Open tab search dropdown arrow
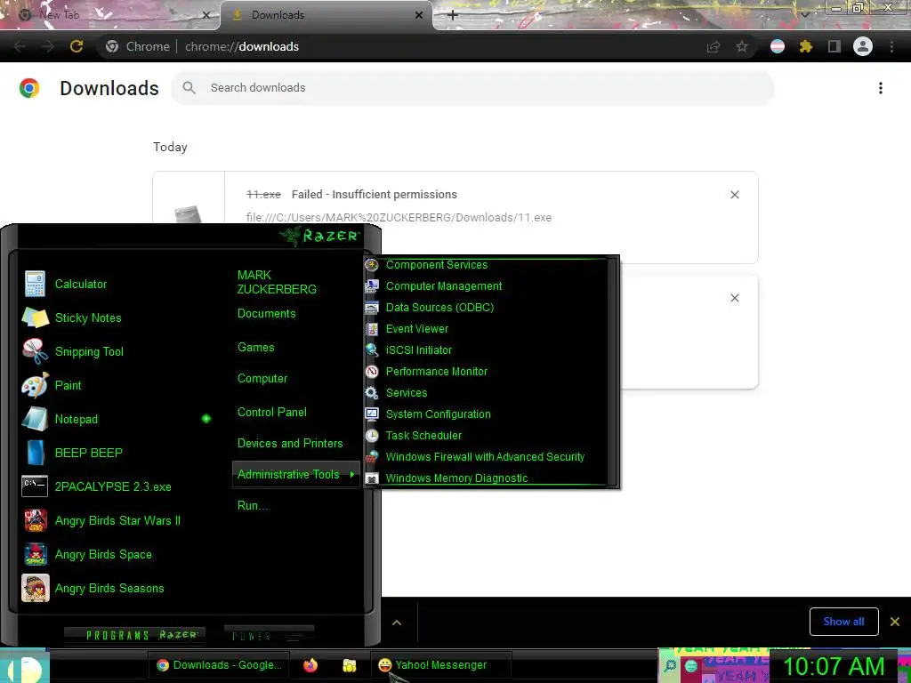 [x=805, y=14]
